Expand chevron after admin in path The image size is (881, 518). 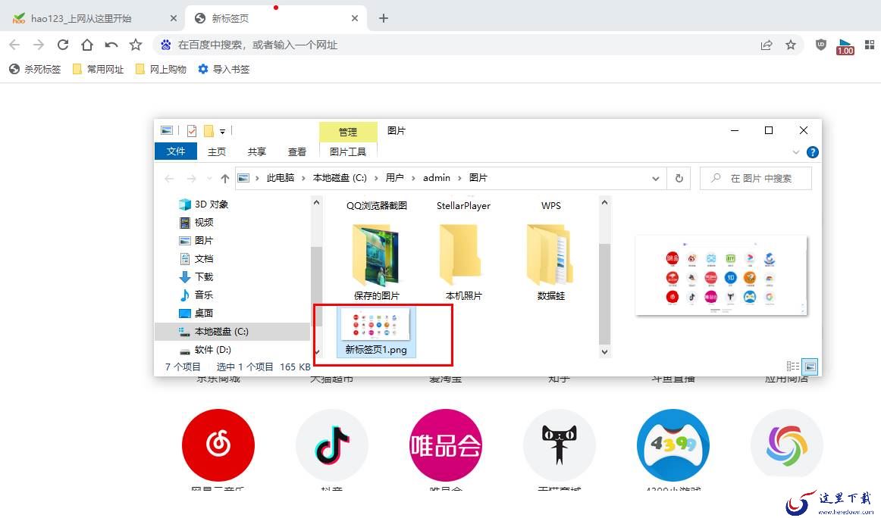point(459,178)
